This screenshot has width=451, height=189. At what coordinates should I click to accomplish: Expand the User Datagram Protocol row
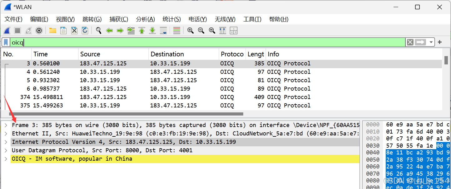point(6,150)
